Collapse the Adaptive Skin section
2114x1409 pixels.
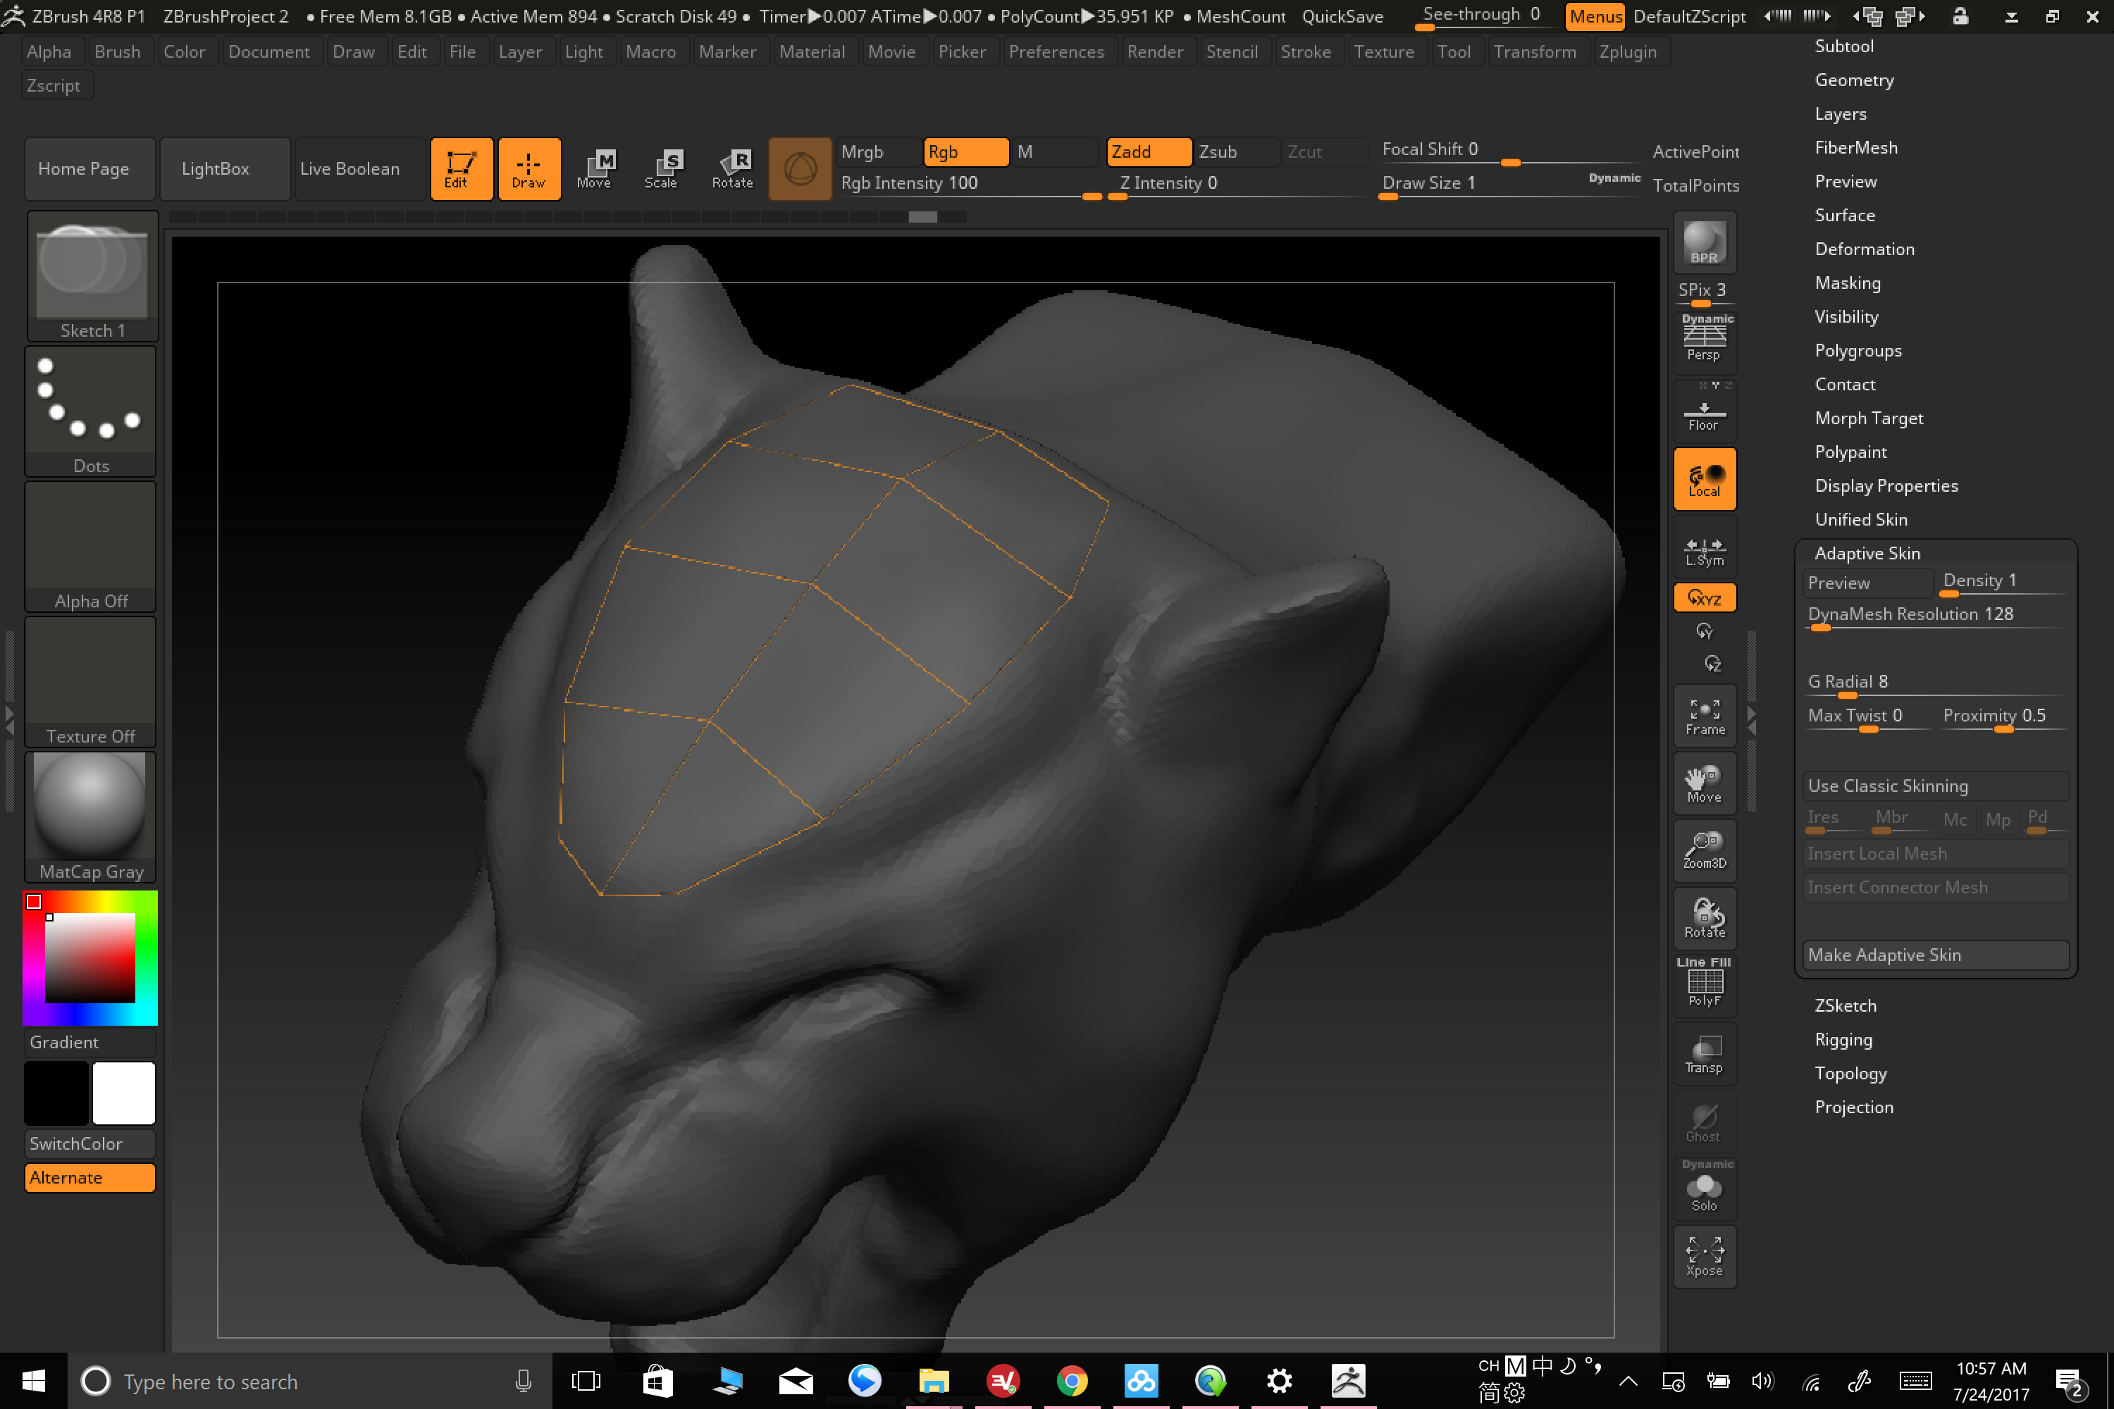click(1867, 554)
